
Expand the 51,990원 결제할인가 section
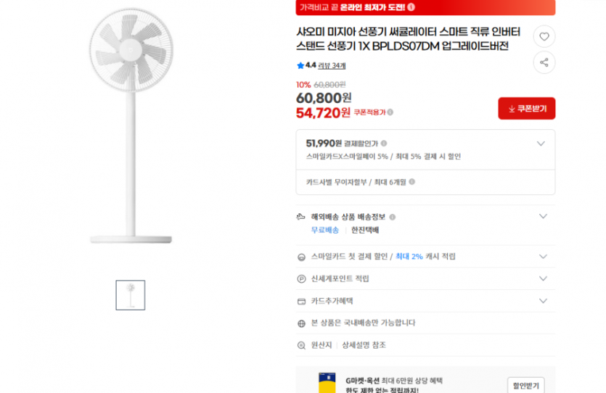(541, 144)
